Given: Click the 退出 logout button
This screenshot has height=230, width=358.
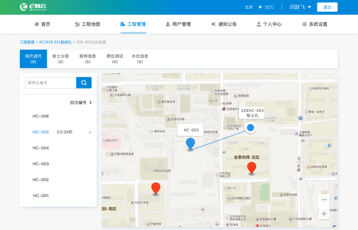Looking at the screenshot, I should tap(327, 7).
